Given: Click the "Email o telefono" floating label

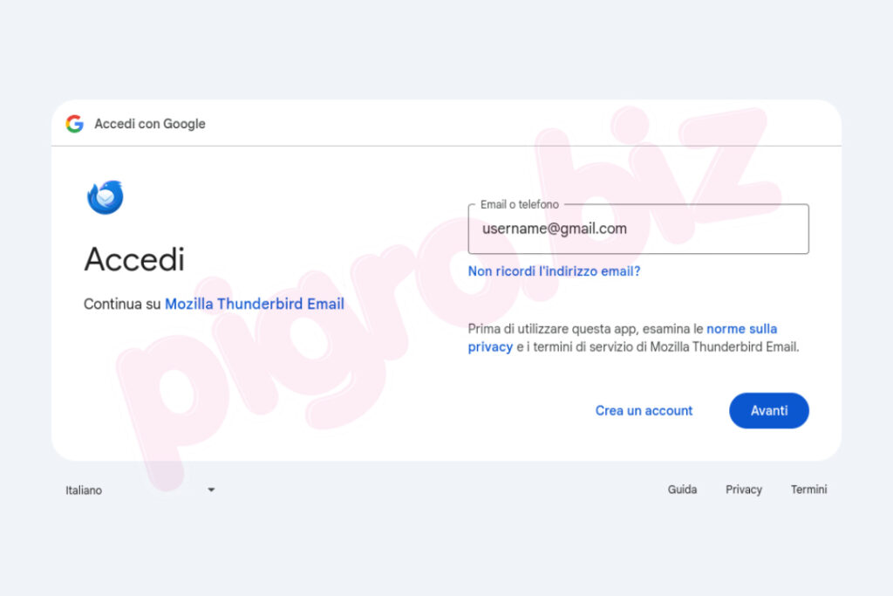Looking at the screenshot, I should 520,204.
